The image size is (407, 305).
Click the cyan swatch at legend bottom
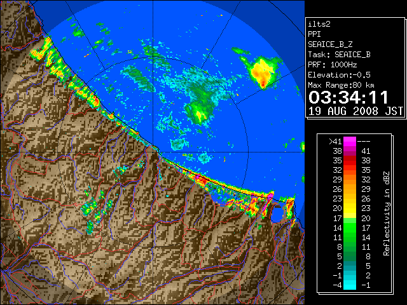pyautogui.click(x=350, y=285)
